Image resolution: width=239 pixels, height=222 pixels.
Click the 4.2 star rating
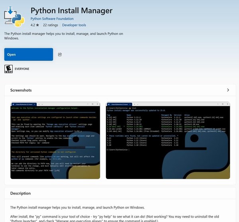tap(35, 25)
